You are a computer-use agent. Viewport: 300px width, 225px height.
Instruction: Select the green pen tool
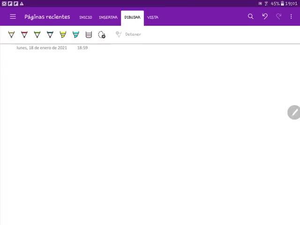pos(37,35)
